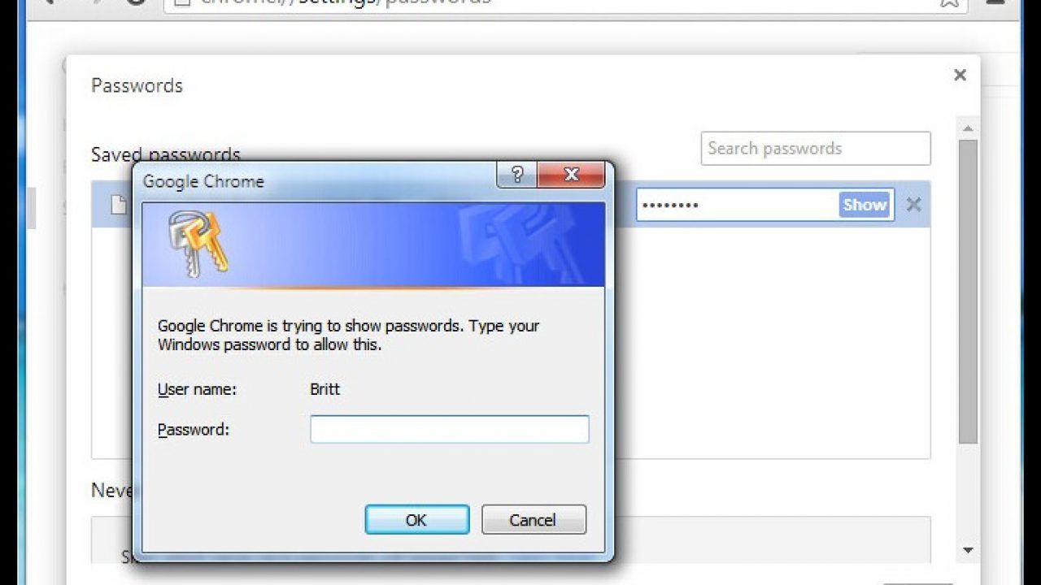Click the Search passwords box
Screen dimensions: 1041x585
816,149
